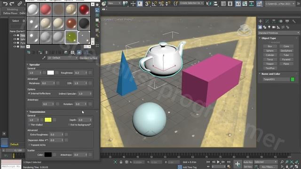
Task: Click the Torus button
Action: [269, 60]
